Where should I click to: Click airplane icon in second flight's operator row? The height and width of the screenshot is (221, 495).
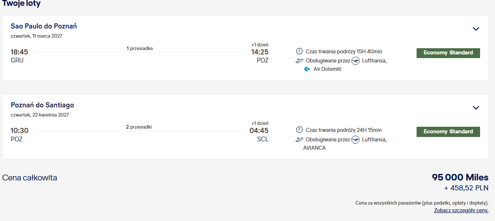point(299,140)
